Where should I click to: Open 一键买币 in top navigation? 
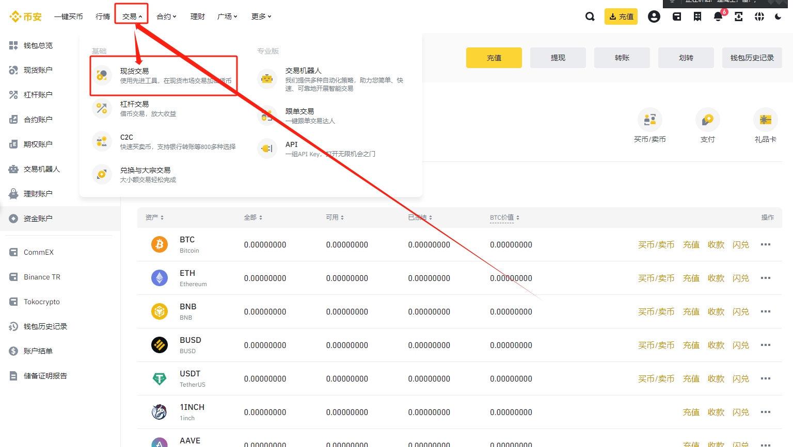pos(69,16)
